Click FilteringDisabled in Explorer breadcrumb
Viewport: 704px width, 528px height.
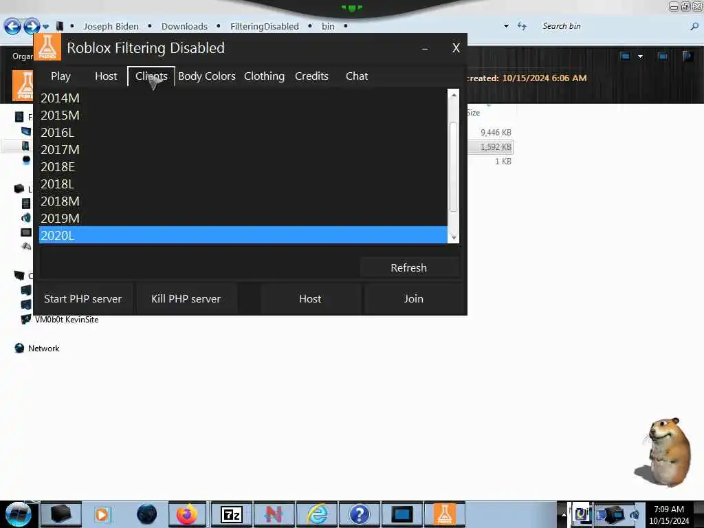pyautogui.click(x=265, y=27)
